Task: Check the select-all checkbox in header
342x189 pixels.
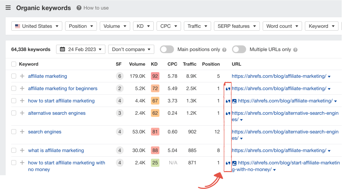Action: 14,64
